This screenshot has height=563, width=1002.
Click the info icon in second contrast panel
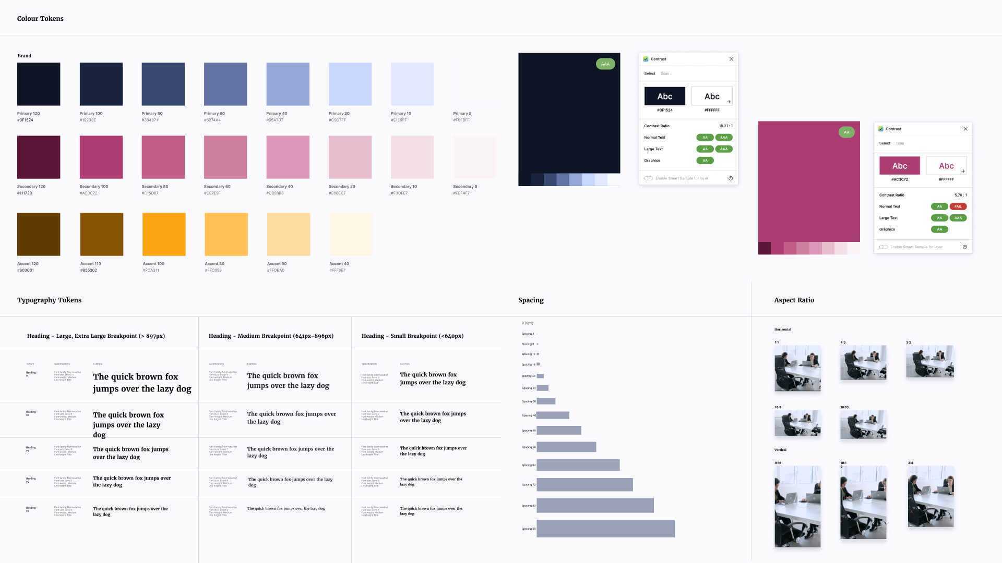click(x=965, y=247)
